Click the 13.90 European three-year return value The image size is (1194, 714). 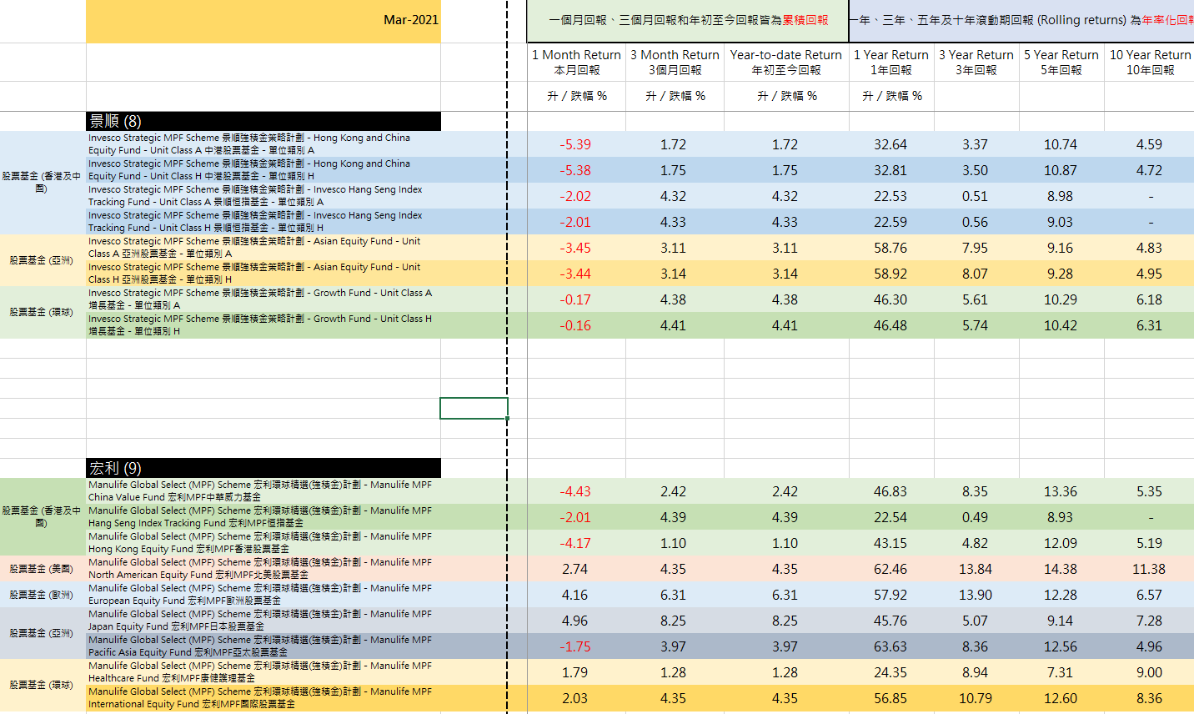(976, 595)
